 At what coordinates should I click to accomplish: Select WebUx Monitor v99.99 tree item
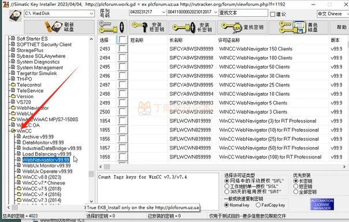(x=46, y=165)
